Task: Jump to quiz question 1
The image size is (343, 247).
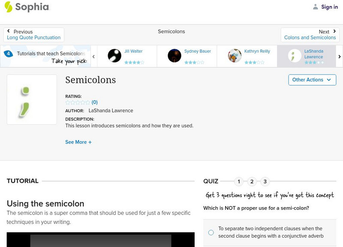Action: point(239,181)
